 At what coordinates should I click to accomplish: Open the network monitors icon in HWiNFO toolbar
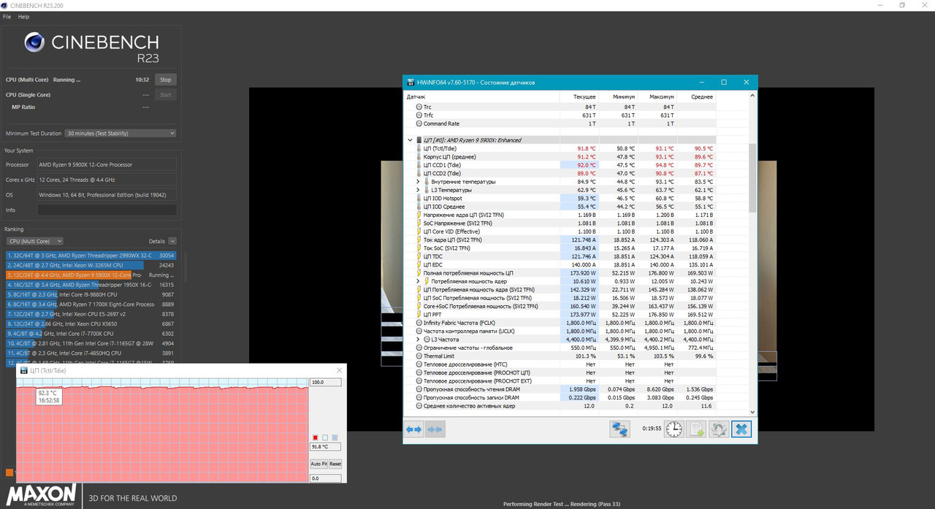(620, 429)
